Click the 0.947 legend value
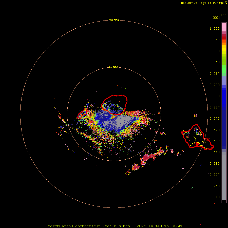This screenshot has width=228, height=228. click(215, 40)
